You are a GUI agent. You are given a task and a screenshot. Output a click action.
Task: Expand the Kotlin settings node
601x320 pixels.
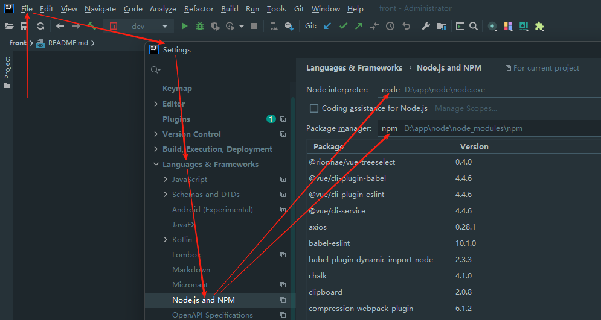pos(166,240)
